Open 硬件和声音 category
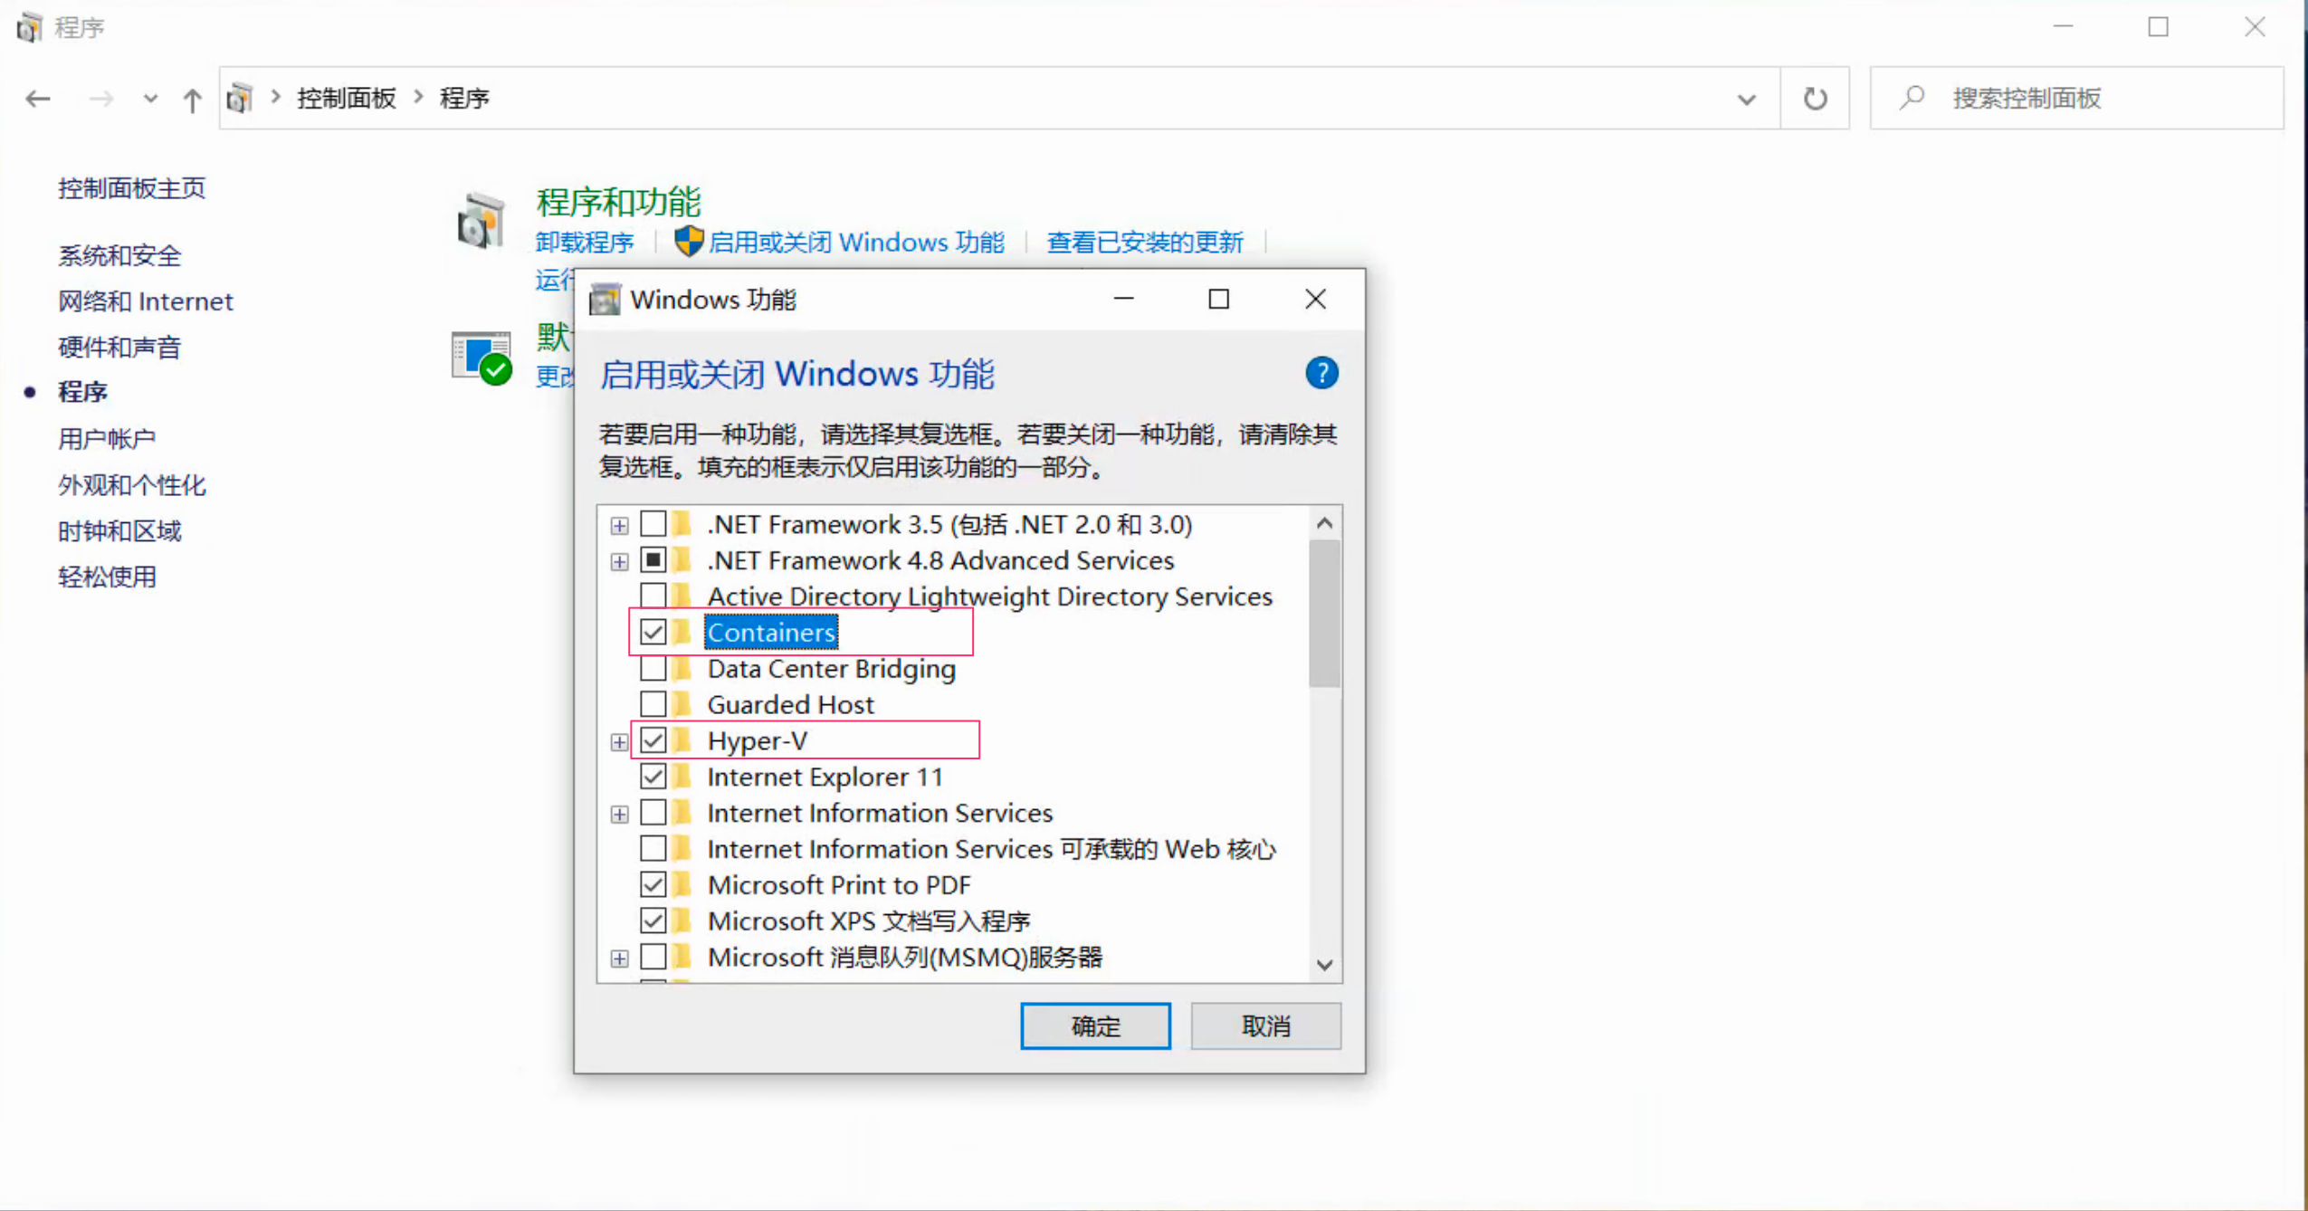The image size is (2308, 1211). tap(119, 348)
